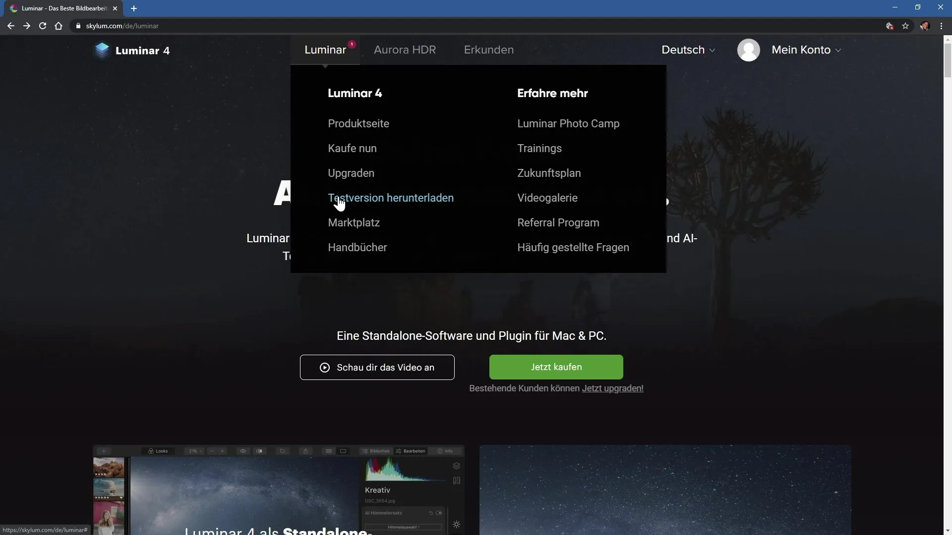952x535 pixels.
Task: Click the browser forward arrow
Action: coord(27,26)
